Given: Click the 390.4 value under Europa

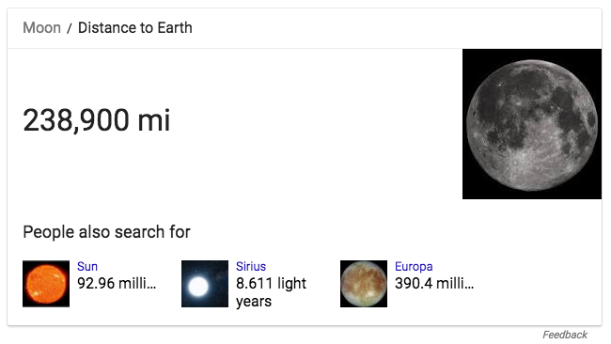Looking at the screenshot, I should pos(414,284).
